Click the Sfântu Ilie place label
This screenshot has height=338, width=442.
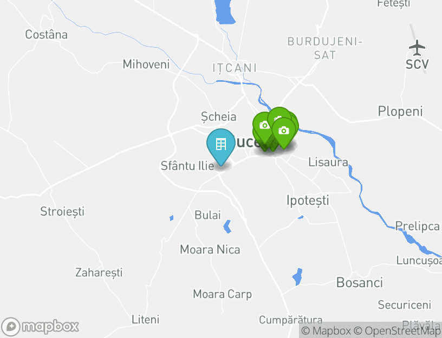tap(187, 166)
